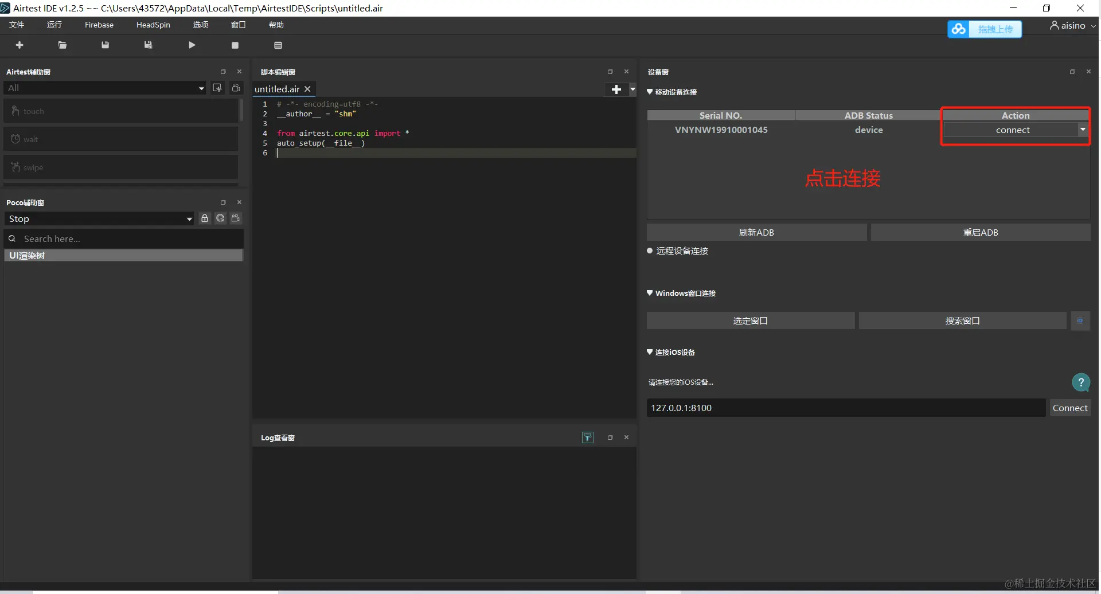Image resolution: width=1101 pixels, height=594 pixels.
Task: Click the 搜索窗口 button
Action: point(963,321)
